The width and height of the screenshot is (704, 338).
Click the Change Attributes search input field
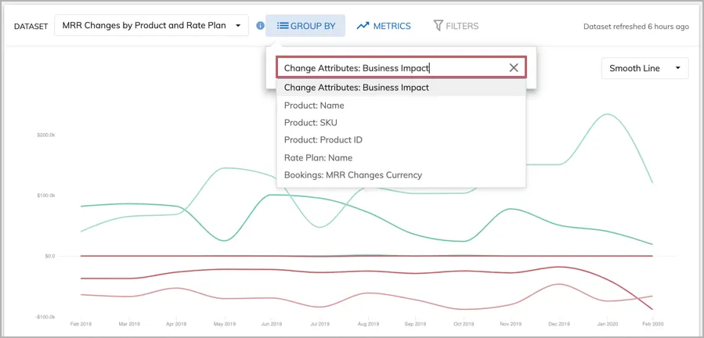(x=401, y=68)
